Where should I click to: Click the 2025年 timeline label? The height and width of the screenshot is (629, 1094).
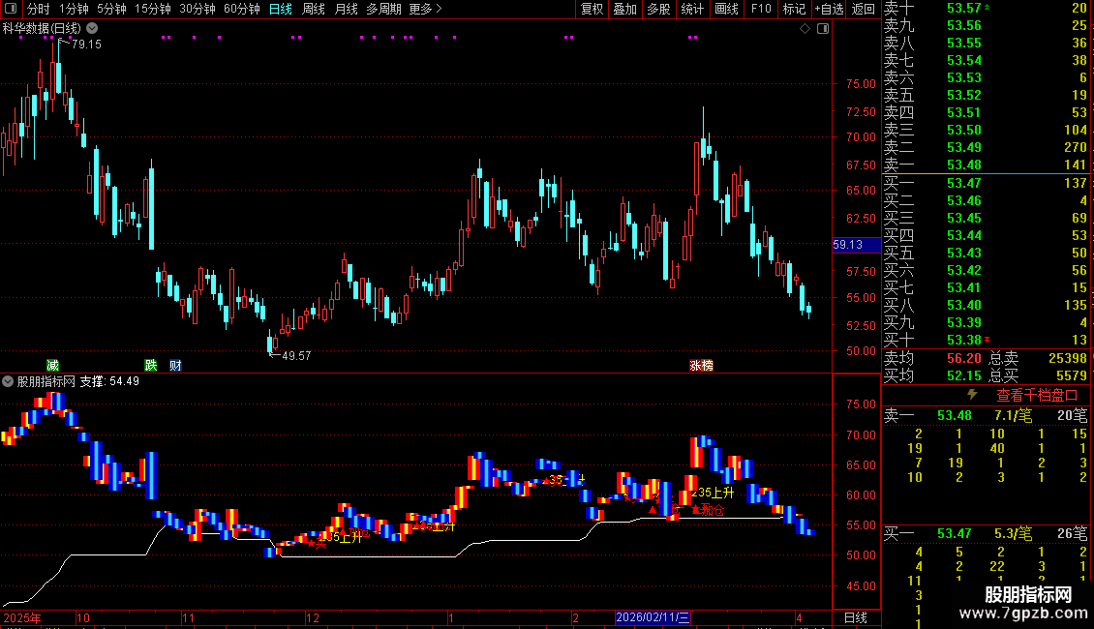(22, 617)
